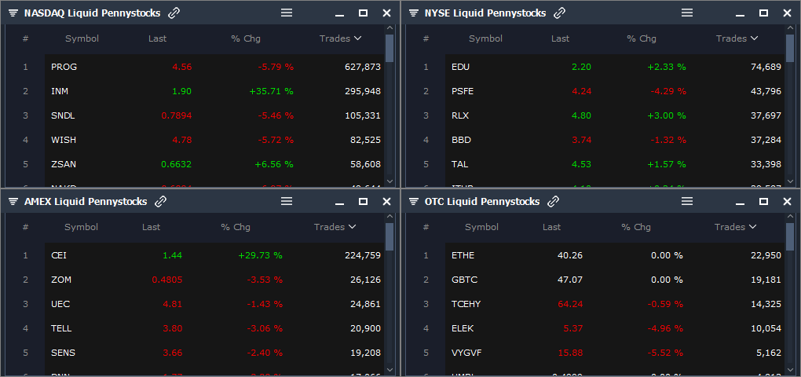Maximize the OTC Liquid Pennystocks panel
This screenshot has height=377, width=801.
coord(764,202)
